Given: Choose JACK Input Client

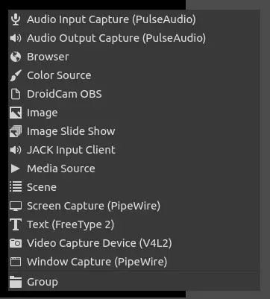Looking at the screenshot, I should pos(134,150).
